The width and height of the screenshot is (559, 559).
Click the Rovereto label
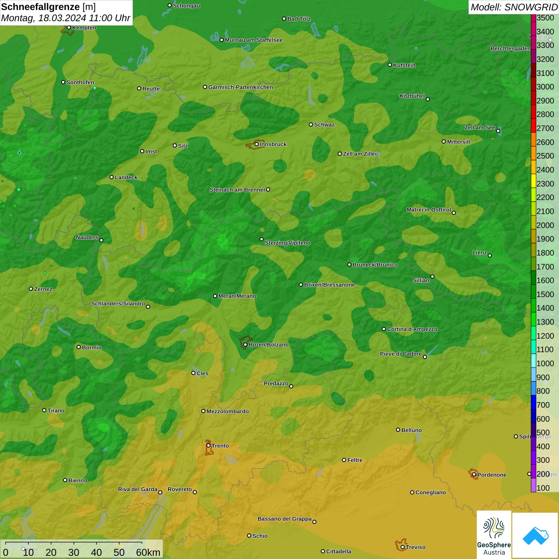[x=180, y=489]
